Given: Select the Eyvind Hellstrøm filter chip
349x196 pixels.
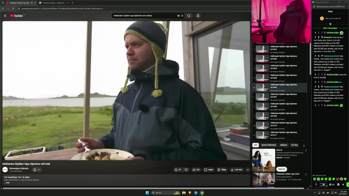Looking at the screenshot, I should point(269,145).
